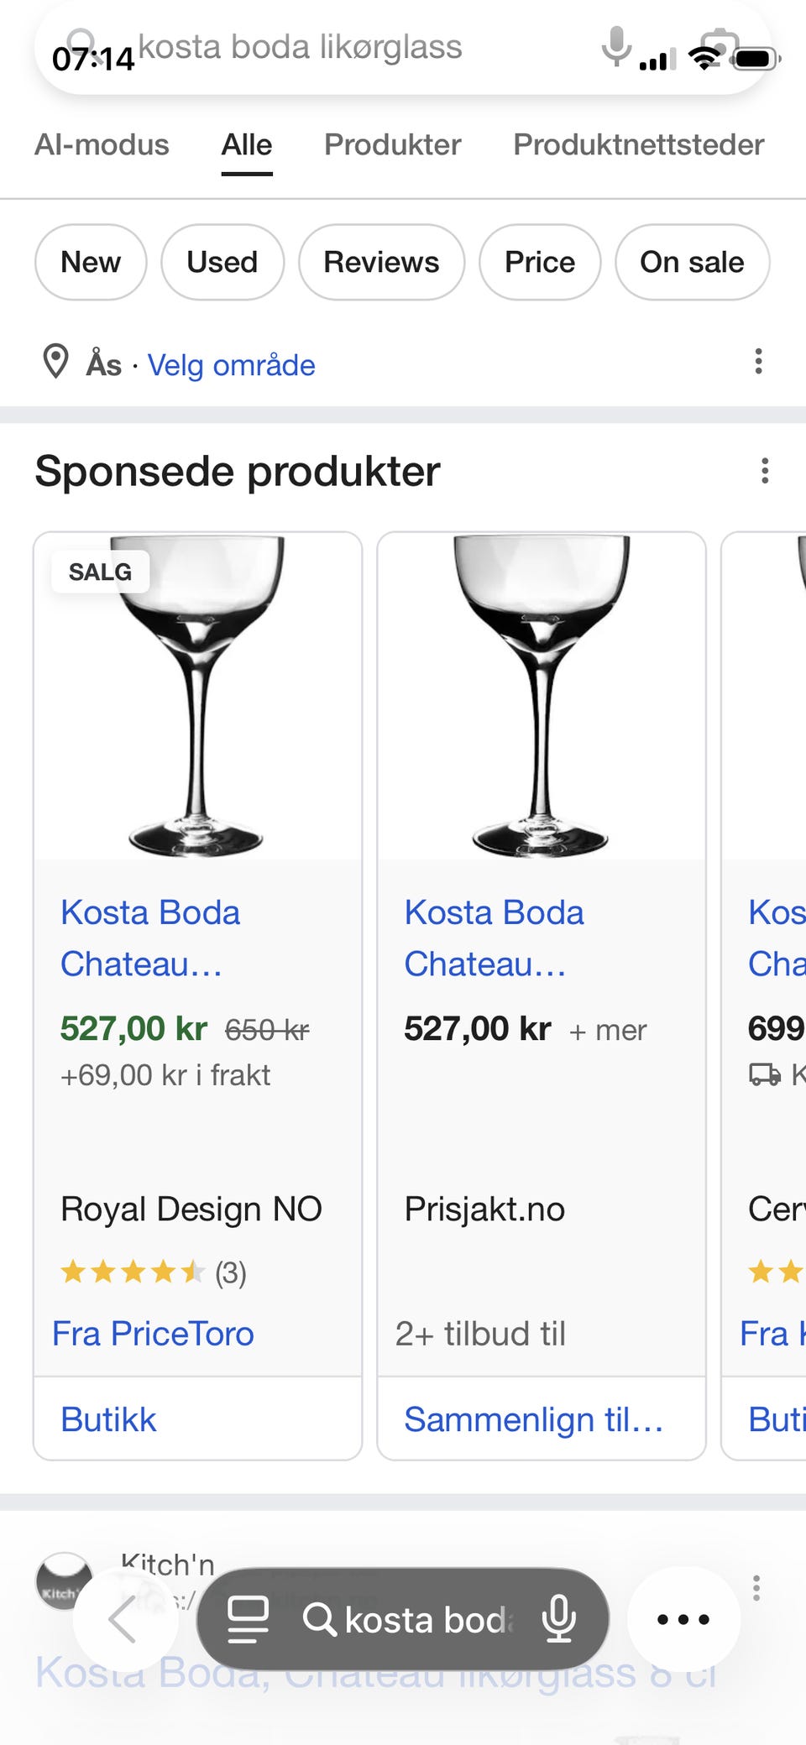Toggle the New filter chip
Viewport: 806px width, 1745px height.
pos(91,262)
